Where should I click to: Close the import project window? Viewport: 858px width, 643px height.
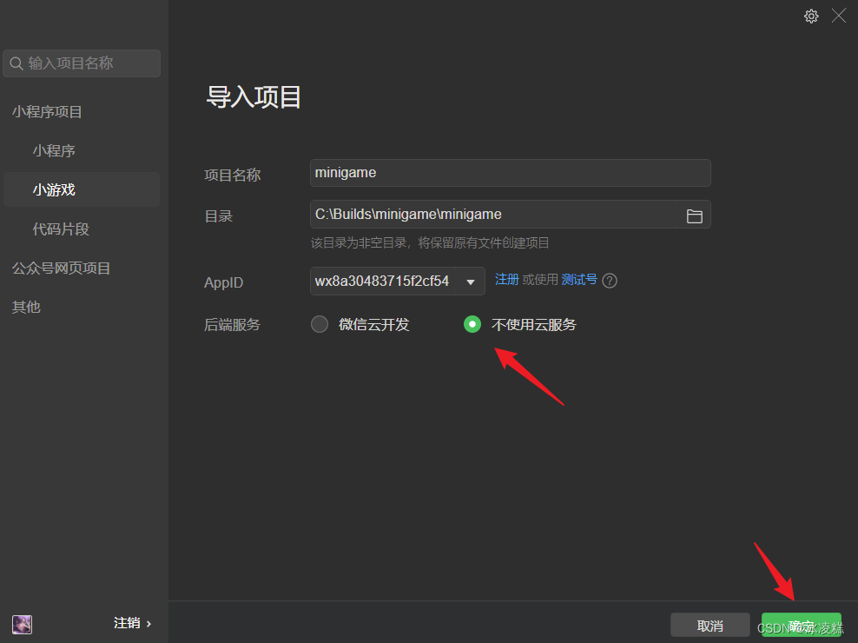838,16
